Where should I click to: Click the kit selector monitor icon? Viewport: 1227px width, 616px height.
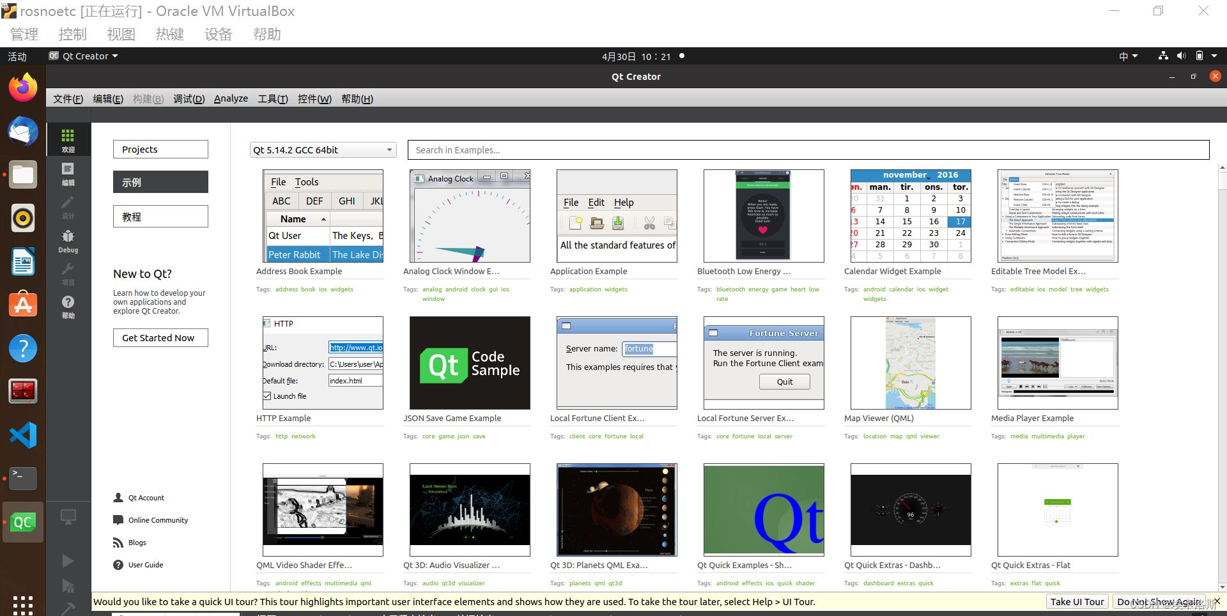[x=68, y=516]
